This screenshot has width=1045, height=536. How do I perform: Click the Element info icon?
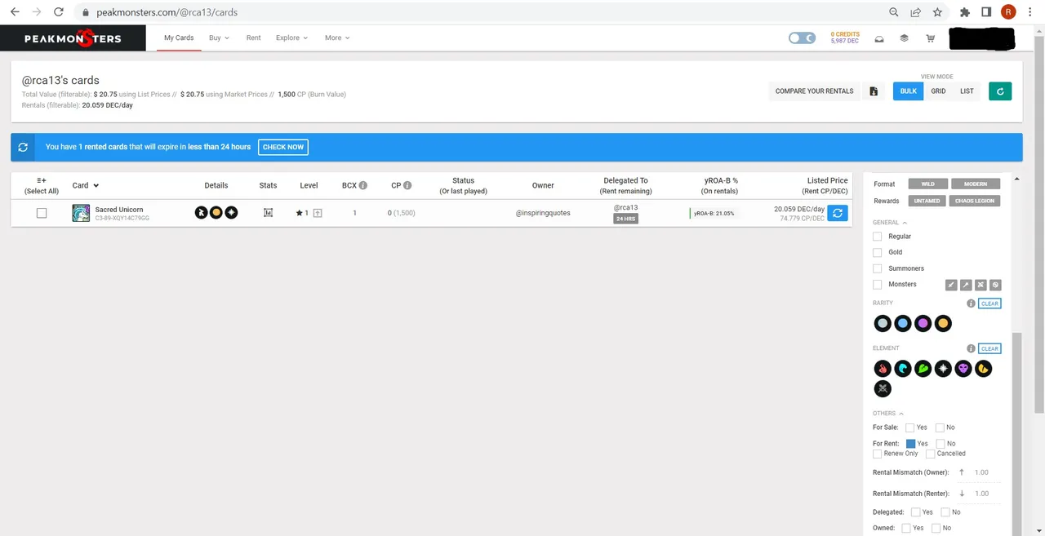pos(971,348)
